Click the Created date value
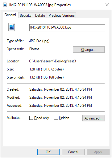The height and width of the screenshot is (158, 112). [x=60, y=89]
